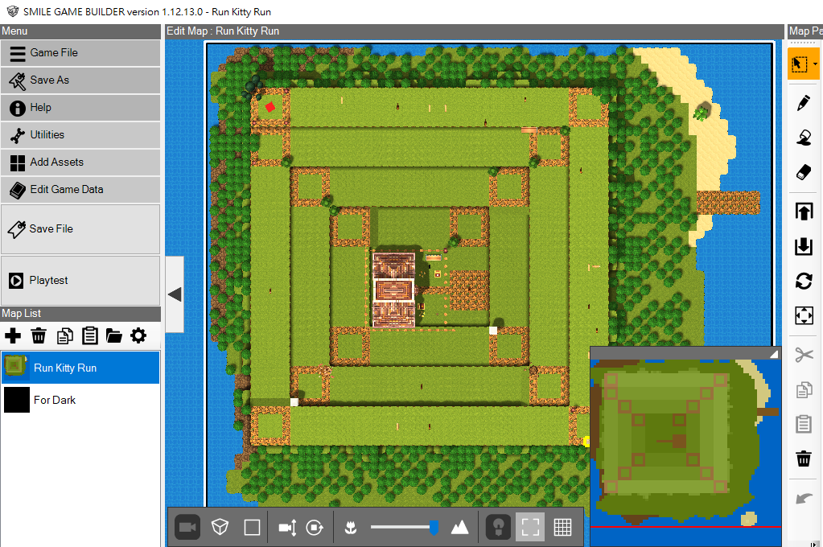Open map settings gear icon
The width and height of the screenshot is (823, 547).
[138, 336]
